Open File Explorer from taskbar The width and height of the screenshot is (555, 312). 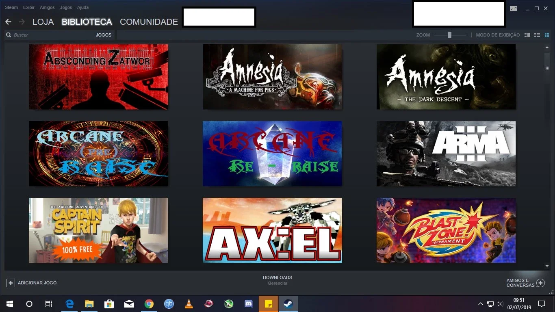(89, 304)
